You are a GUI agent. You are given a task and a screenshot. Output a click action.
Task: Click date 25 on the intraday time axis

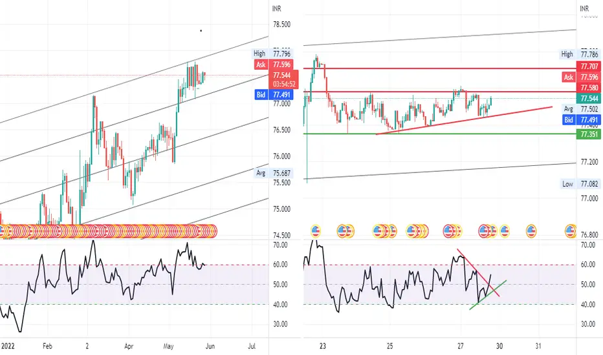(390, 346)
